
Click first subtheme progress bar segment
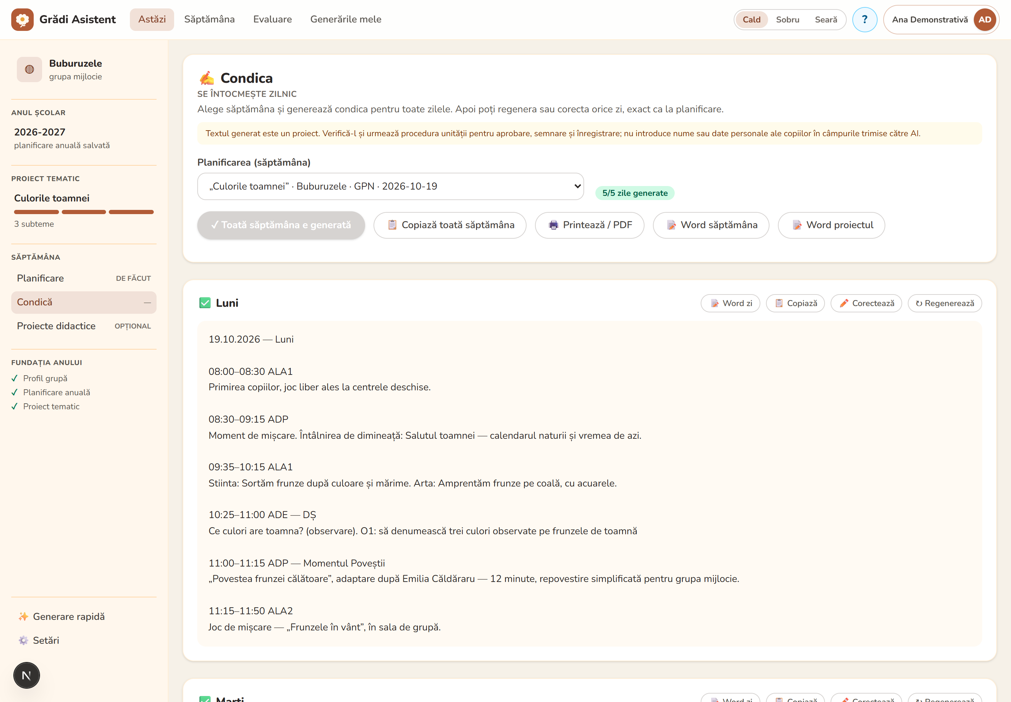coord(37,212)
